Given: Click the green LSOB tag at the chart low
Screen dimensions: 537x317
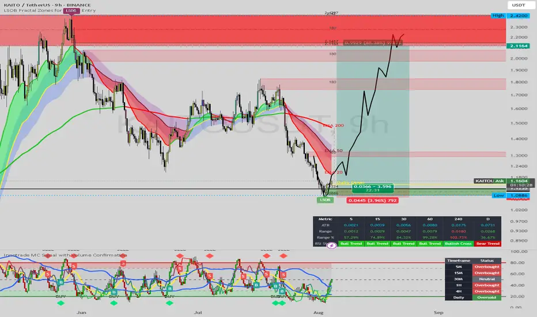Looking at the screenshot, I should 325,200.
